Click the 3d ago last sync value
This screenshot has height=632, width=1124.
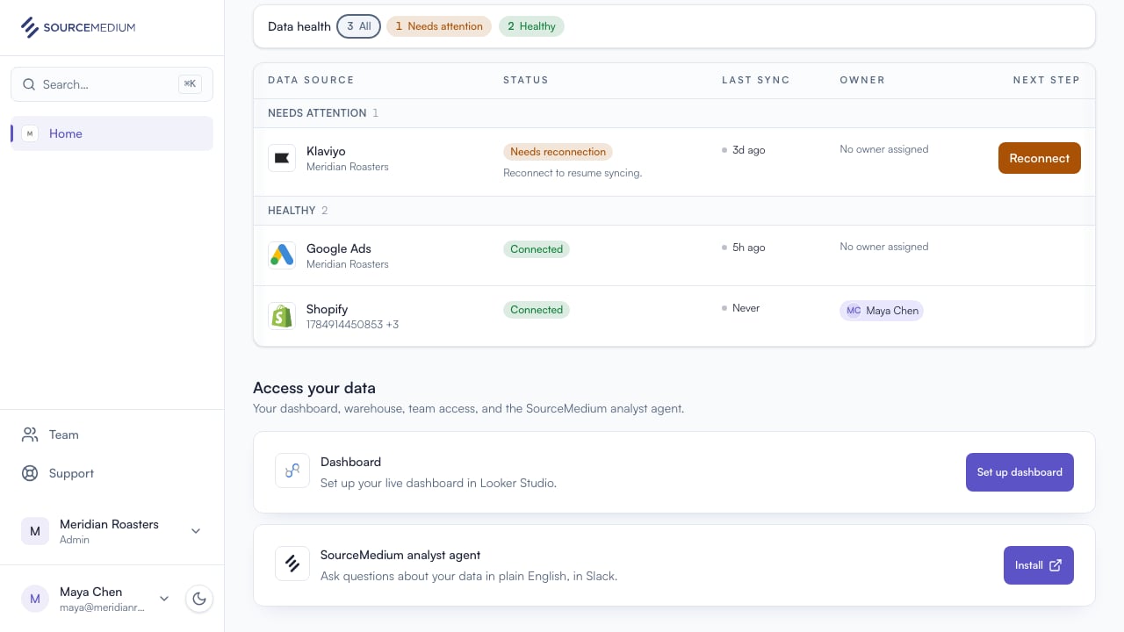pos(748,150)
